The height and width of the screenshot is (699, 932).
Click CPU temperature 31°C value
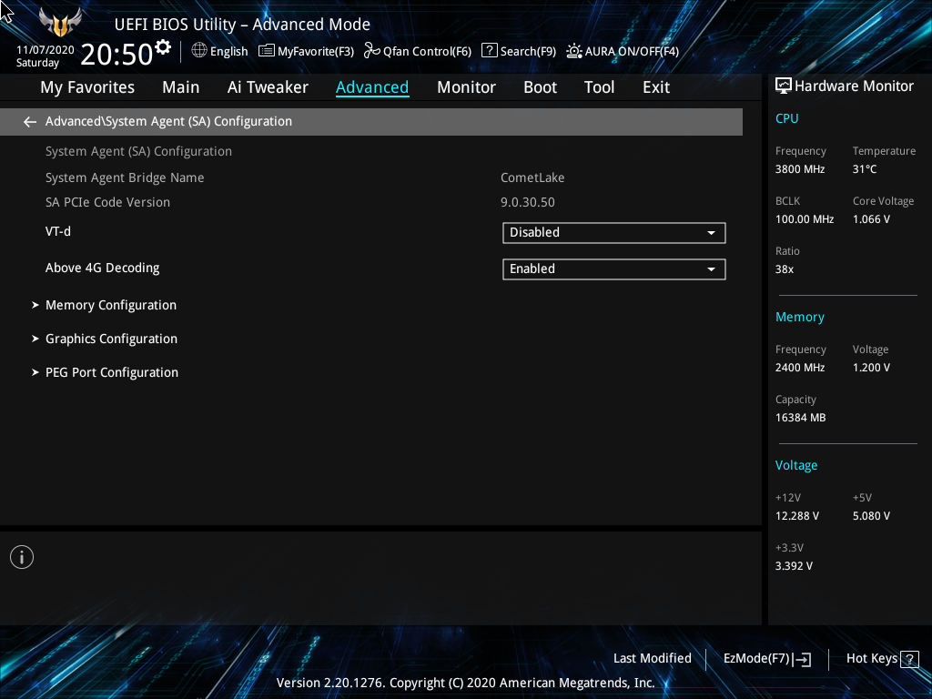coord(865,169)
